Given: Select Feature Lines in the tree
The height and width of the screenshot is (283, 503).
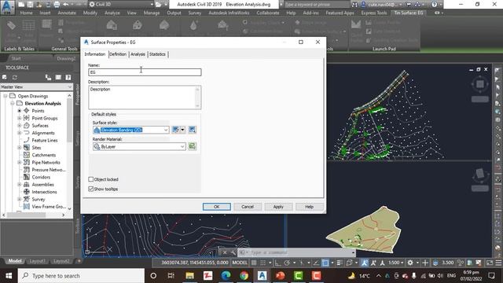Looking at the screenshot, I should [x=45, y=140].
